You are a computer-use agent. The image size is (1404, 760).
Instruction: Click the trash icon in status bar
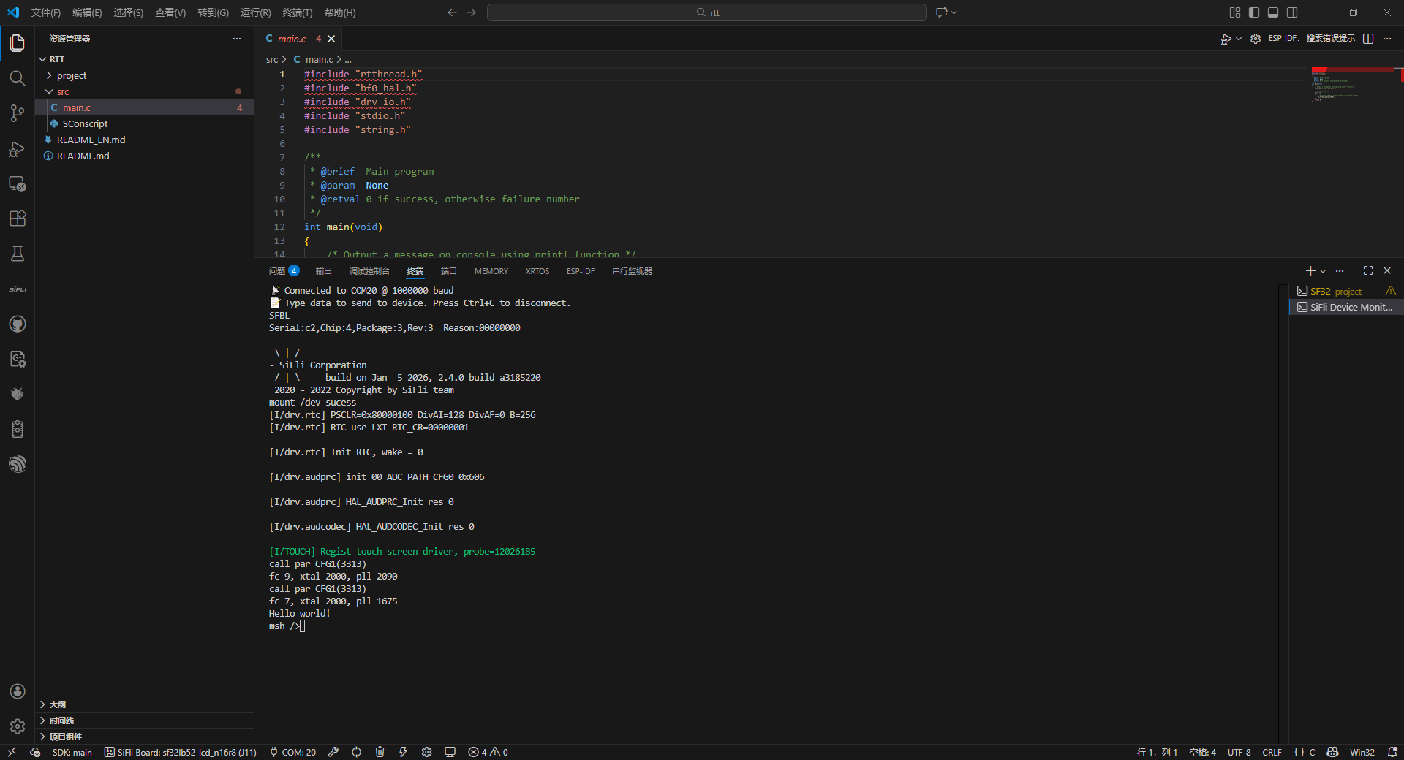click(x=380, y=752)
